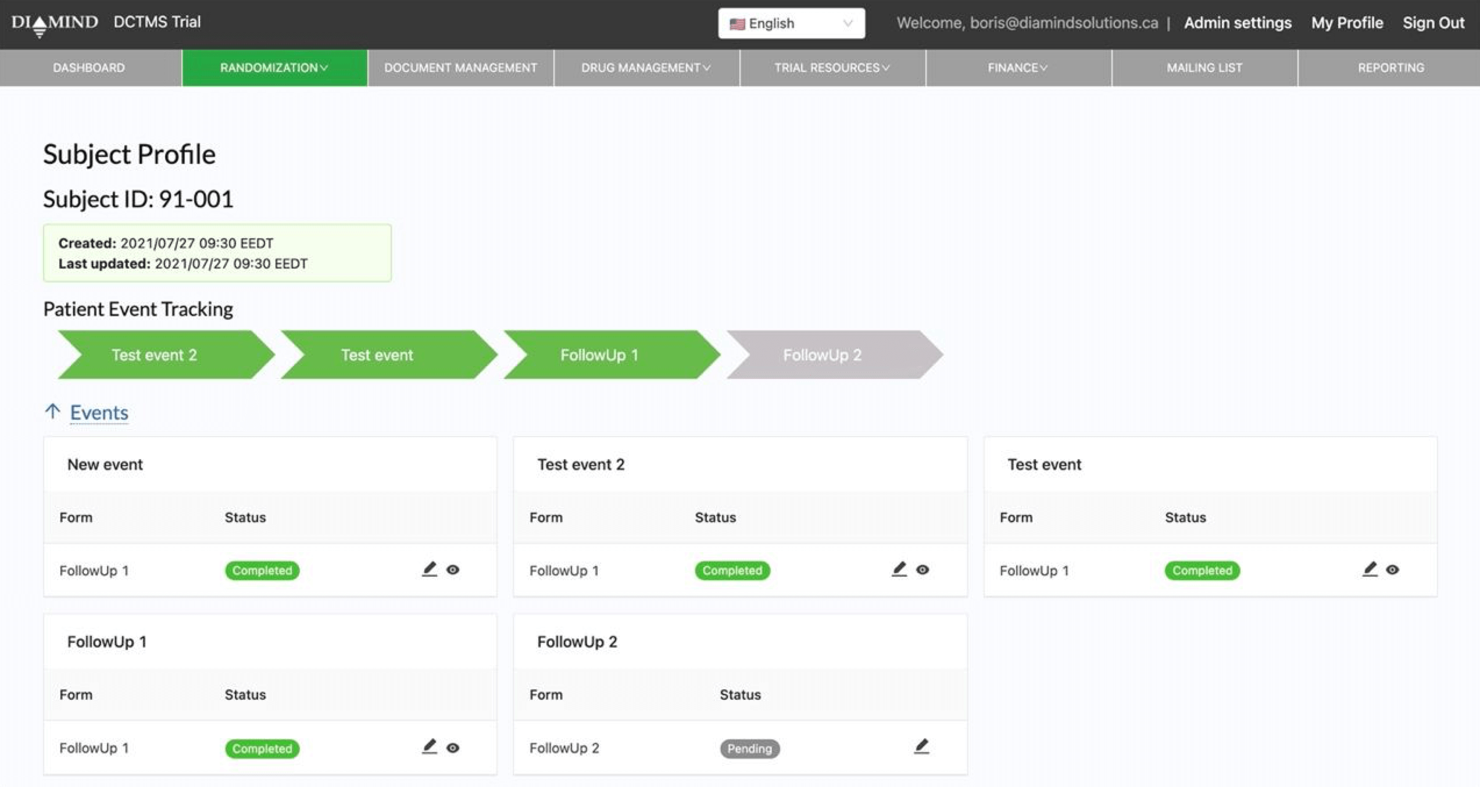View FollowUp 1 form in Test event 2 card
The width and height of the screenshot is (1480, 787).
(x=923, y=570)
